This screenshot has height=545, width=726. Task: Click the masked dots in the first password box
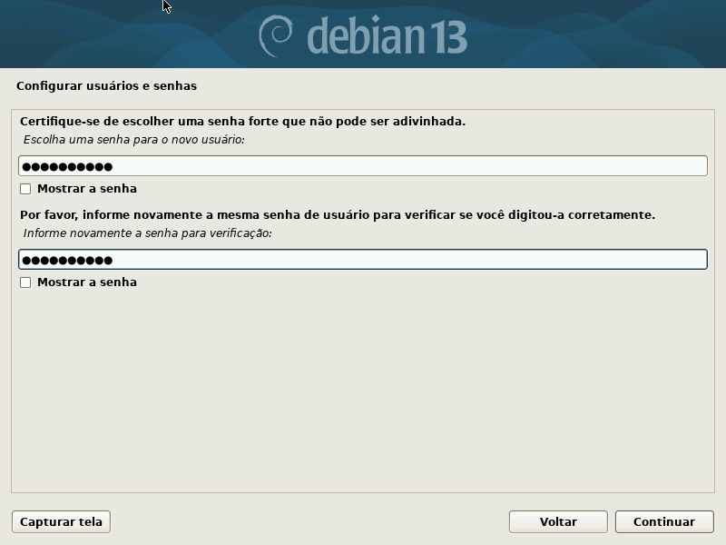click(67, 167)
